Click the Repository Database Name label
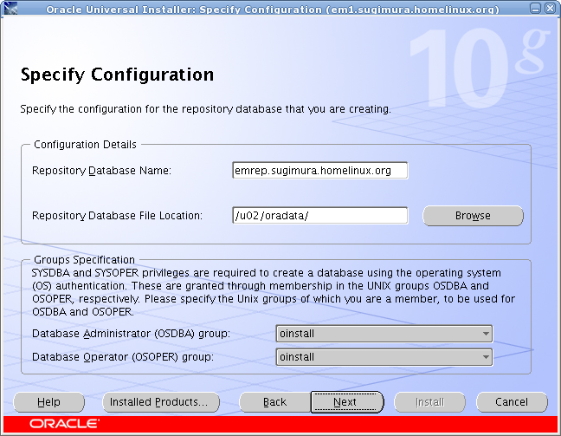 pyautogui.click(x=101, y=171)
